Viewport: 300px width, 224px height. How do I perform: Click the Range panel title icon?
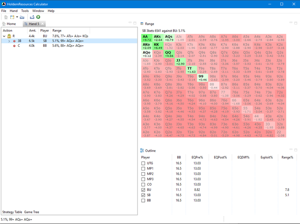142,24
